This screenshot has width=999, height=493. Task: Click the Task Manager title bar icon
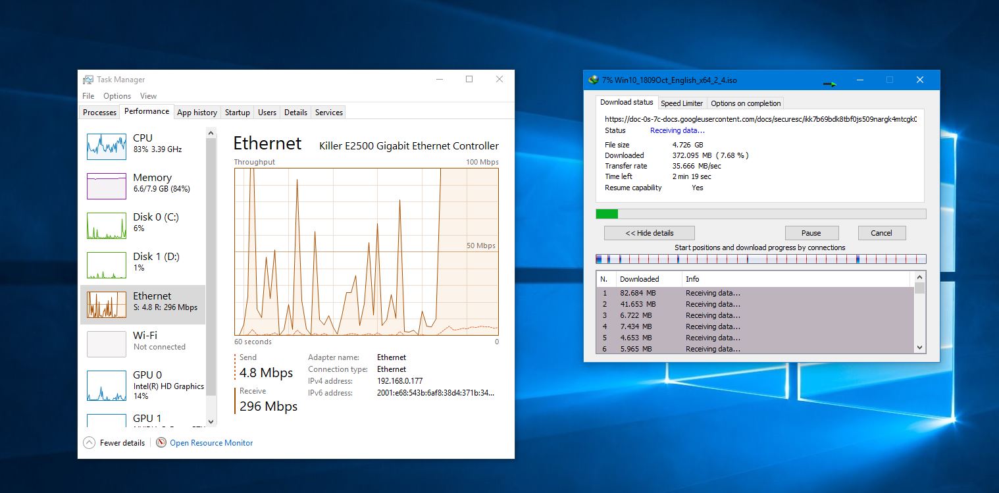(x=88, y=80)
